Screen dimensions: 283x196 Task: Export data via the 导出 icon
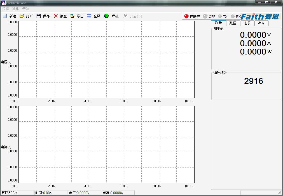click(72, 16)
